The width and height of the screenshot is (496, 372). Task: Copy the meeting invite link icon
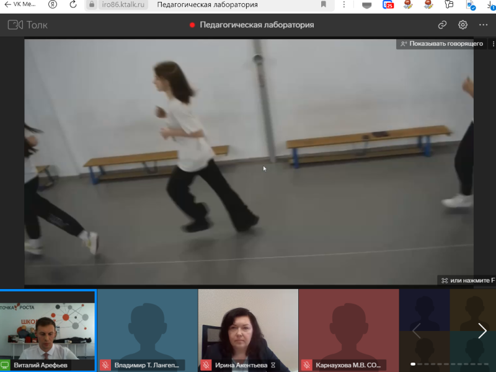(x=442, y=25)
